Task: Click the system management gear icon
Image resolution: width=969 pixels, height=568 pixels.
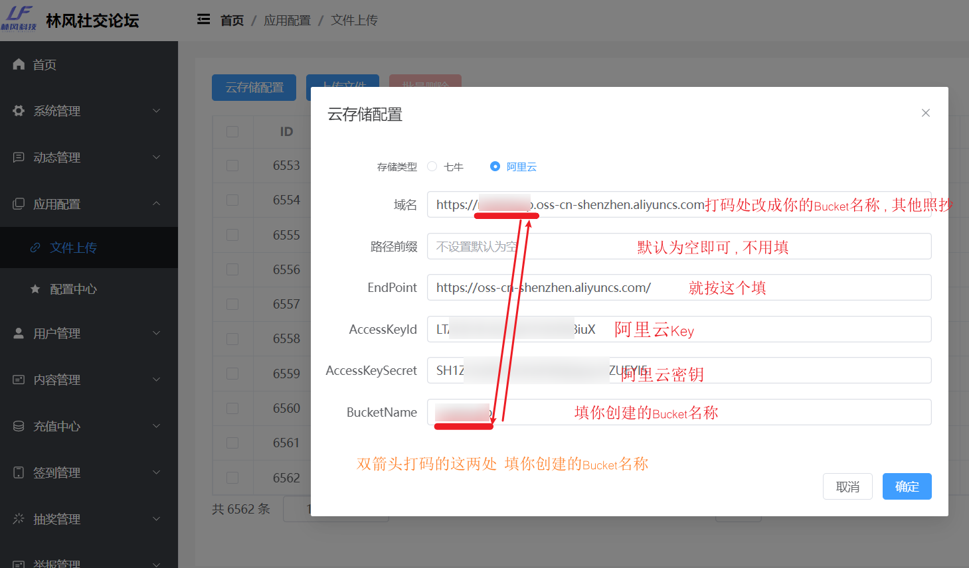Action: [x=19, y=111]
